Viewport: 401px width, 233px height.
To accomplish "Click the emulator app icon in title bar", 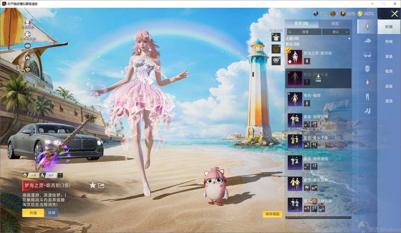I will coord(4,4).
